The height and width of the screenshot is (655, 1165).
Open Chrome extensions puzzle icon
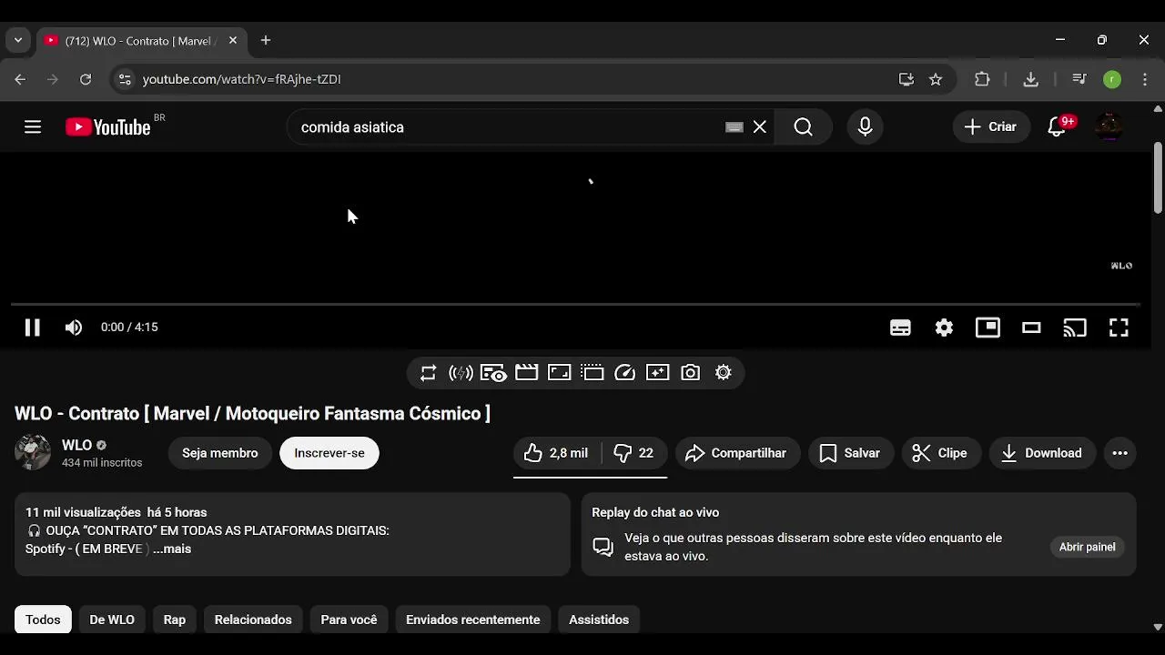click(982, 79)
